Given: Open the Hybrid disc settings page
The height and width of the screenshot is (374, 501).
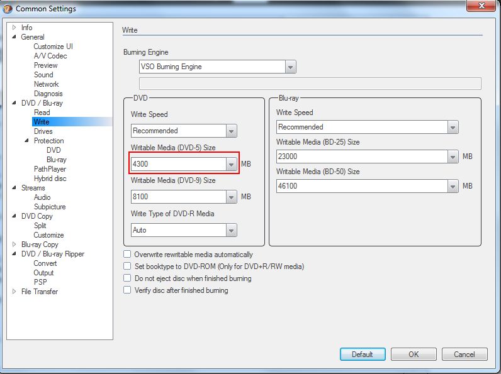Looking at the screenshot, I should tap(50, 179).
